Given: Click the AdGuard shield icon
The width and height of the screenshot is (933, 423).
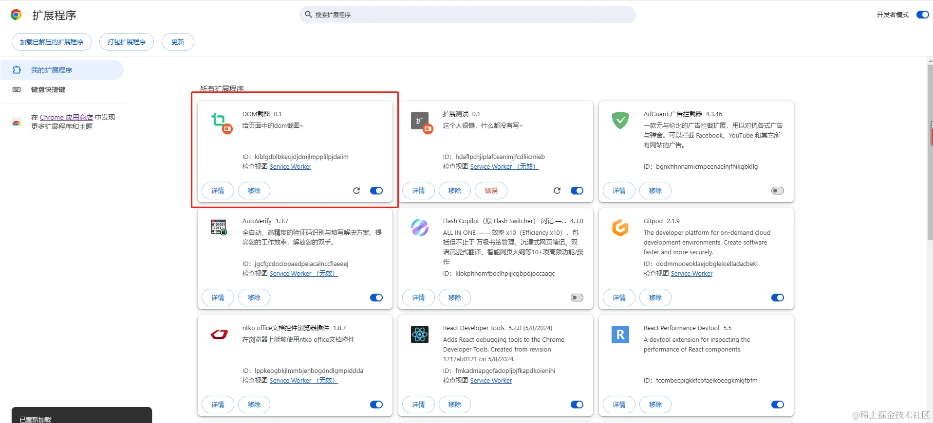Looking at the screenshot, I should (620, 120).
